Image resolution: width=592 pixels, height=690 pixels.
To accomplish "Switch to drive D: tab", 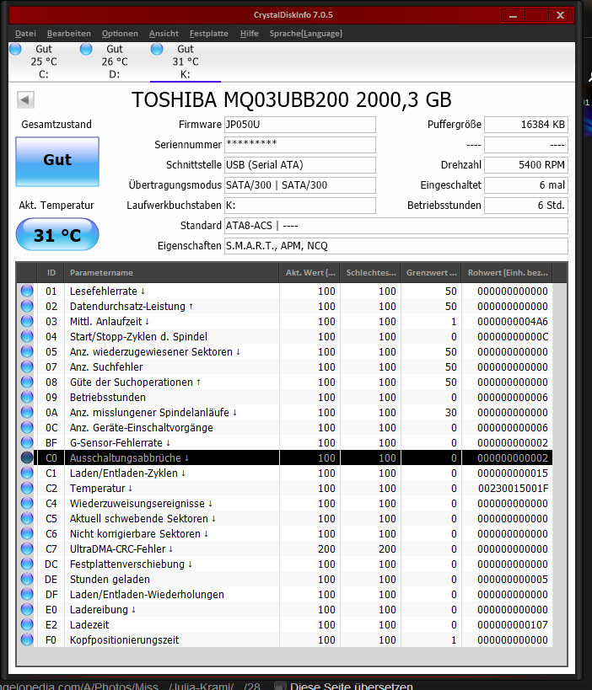I will 115,62.
